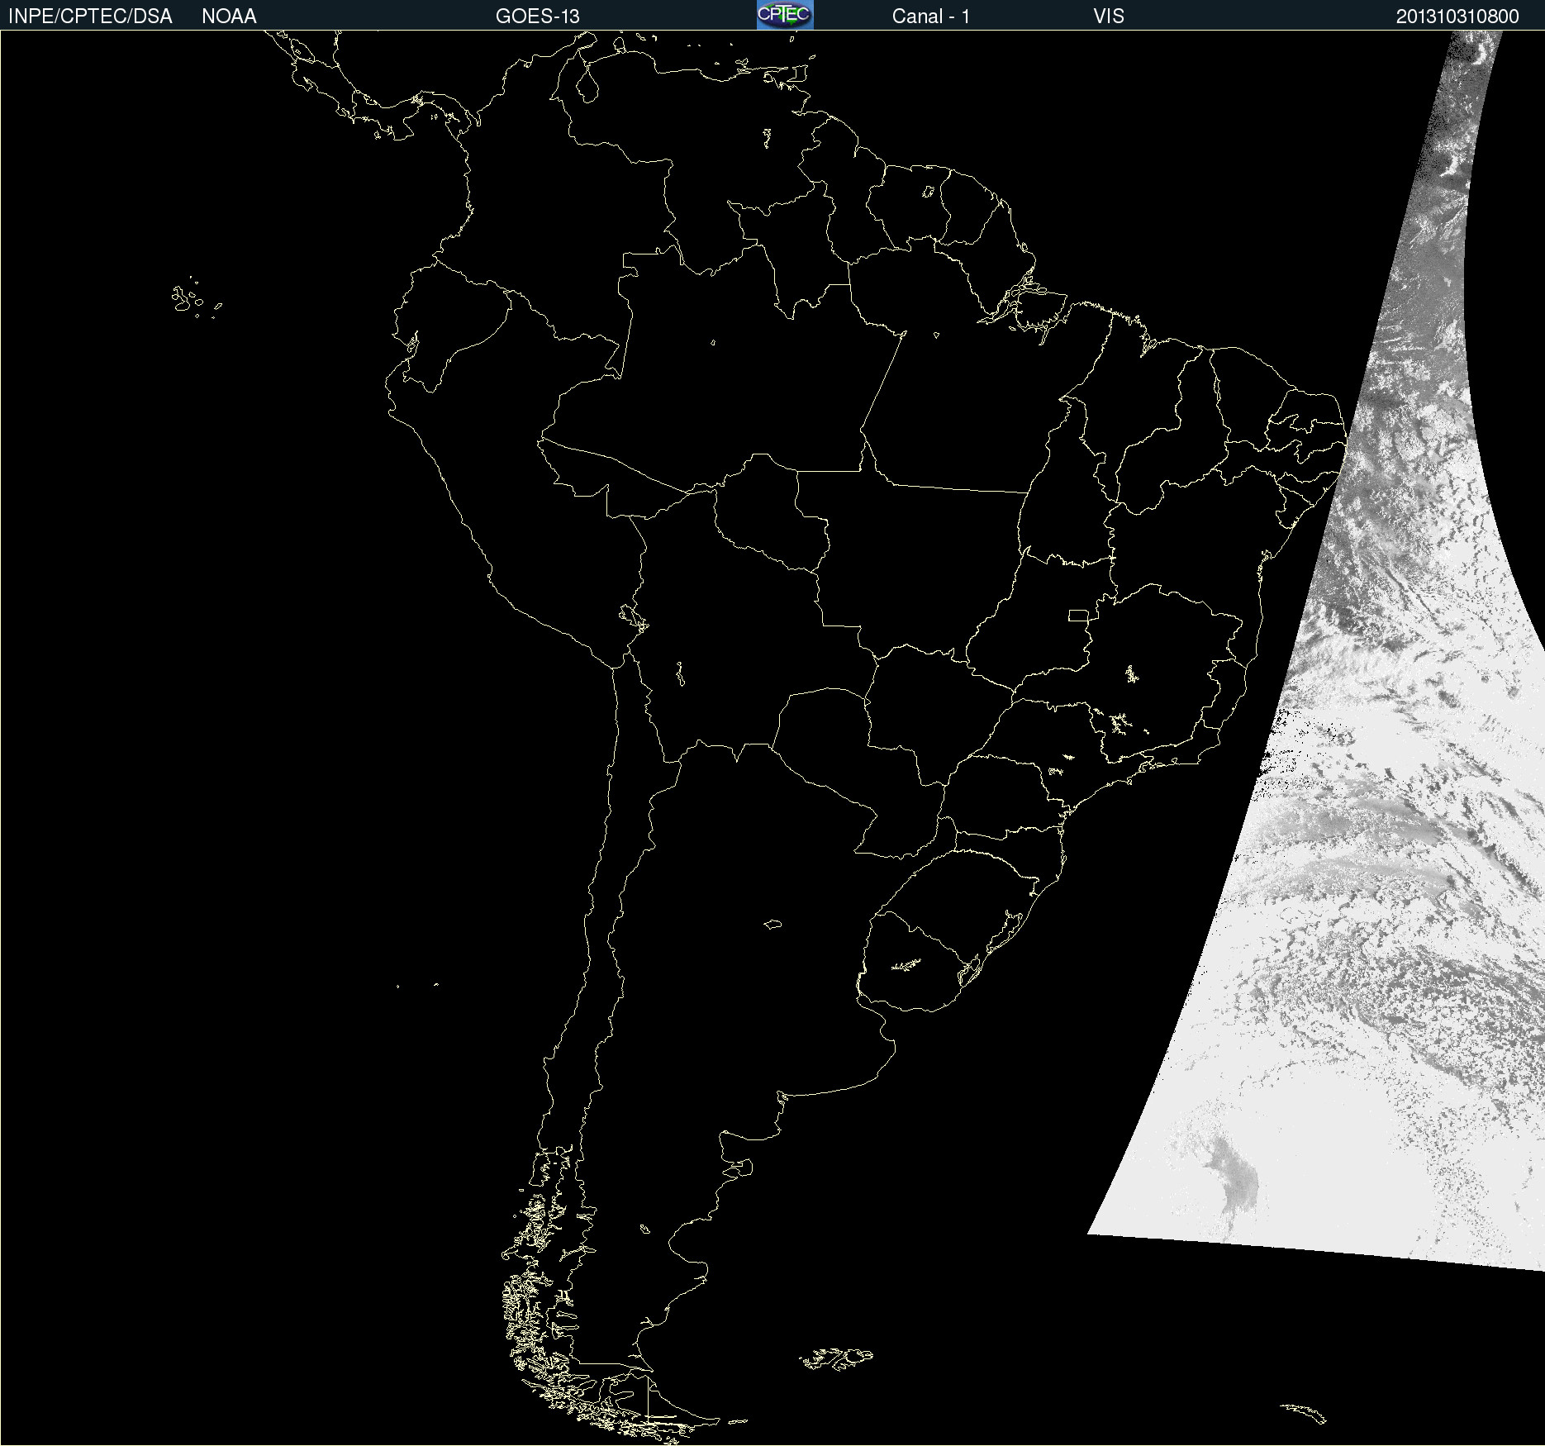Click the small lake outline in central Argentina

coord(772,924)
